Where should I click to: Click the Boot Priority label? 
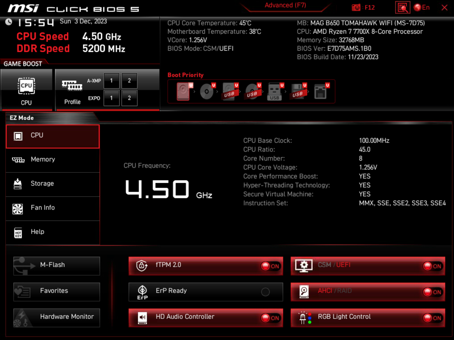tap(185, 75)
